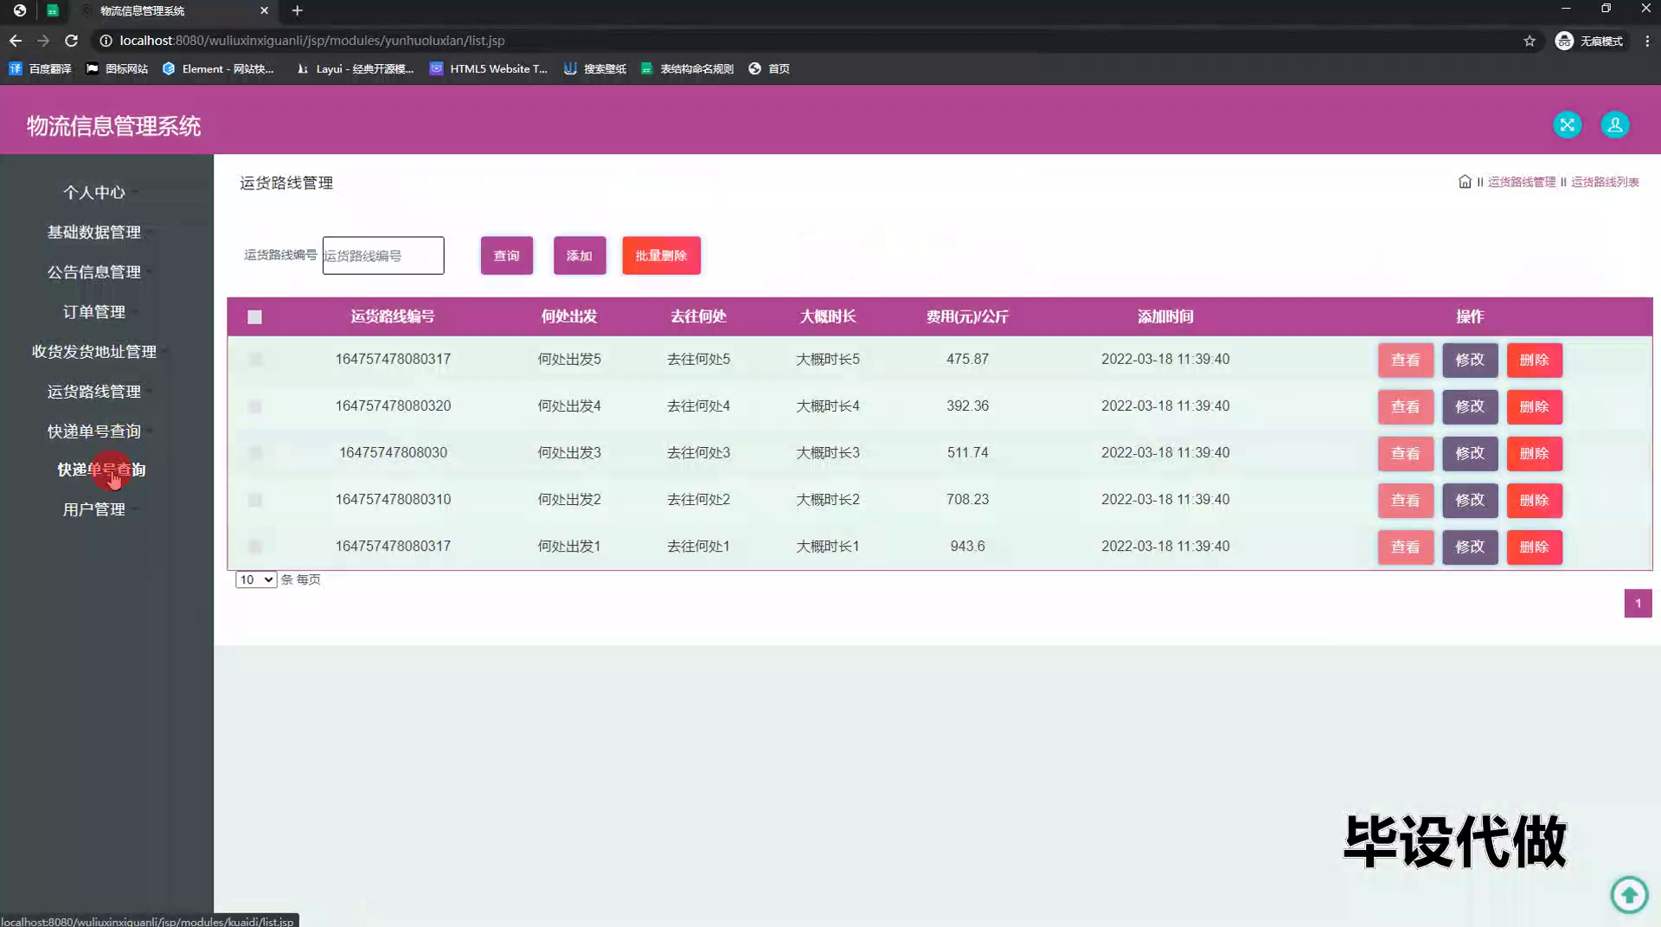Open new browser tab plus button
This screenshot has height=927, width=1661.
coord(297,10)
